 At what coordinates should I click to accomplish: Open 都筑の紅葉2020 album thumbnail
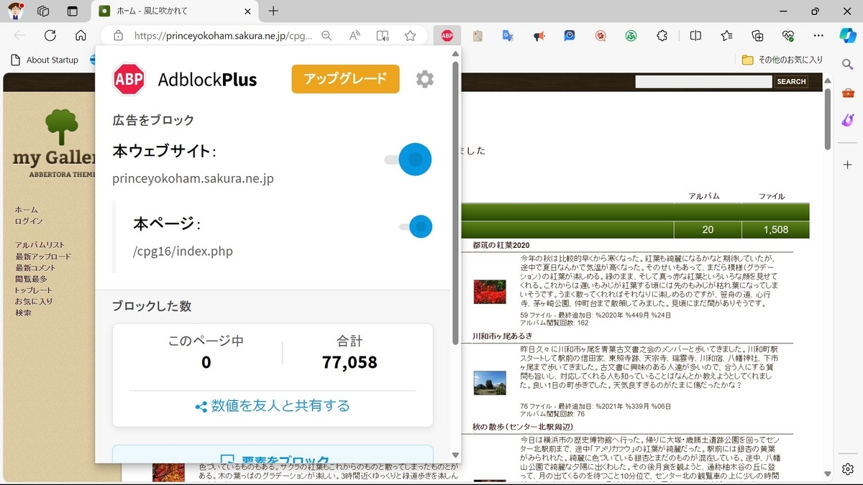pyautogui.click(x=490, y=291)
